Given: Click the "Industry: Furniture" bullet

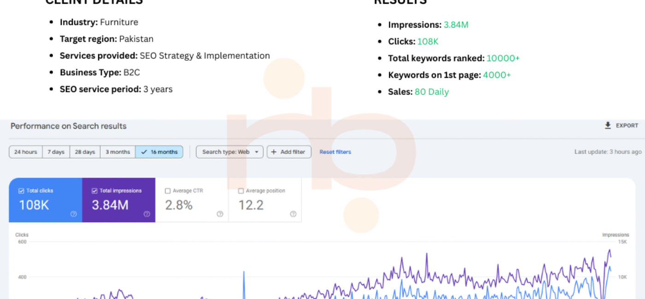Looking at the screenshot, I should point(99,22).
